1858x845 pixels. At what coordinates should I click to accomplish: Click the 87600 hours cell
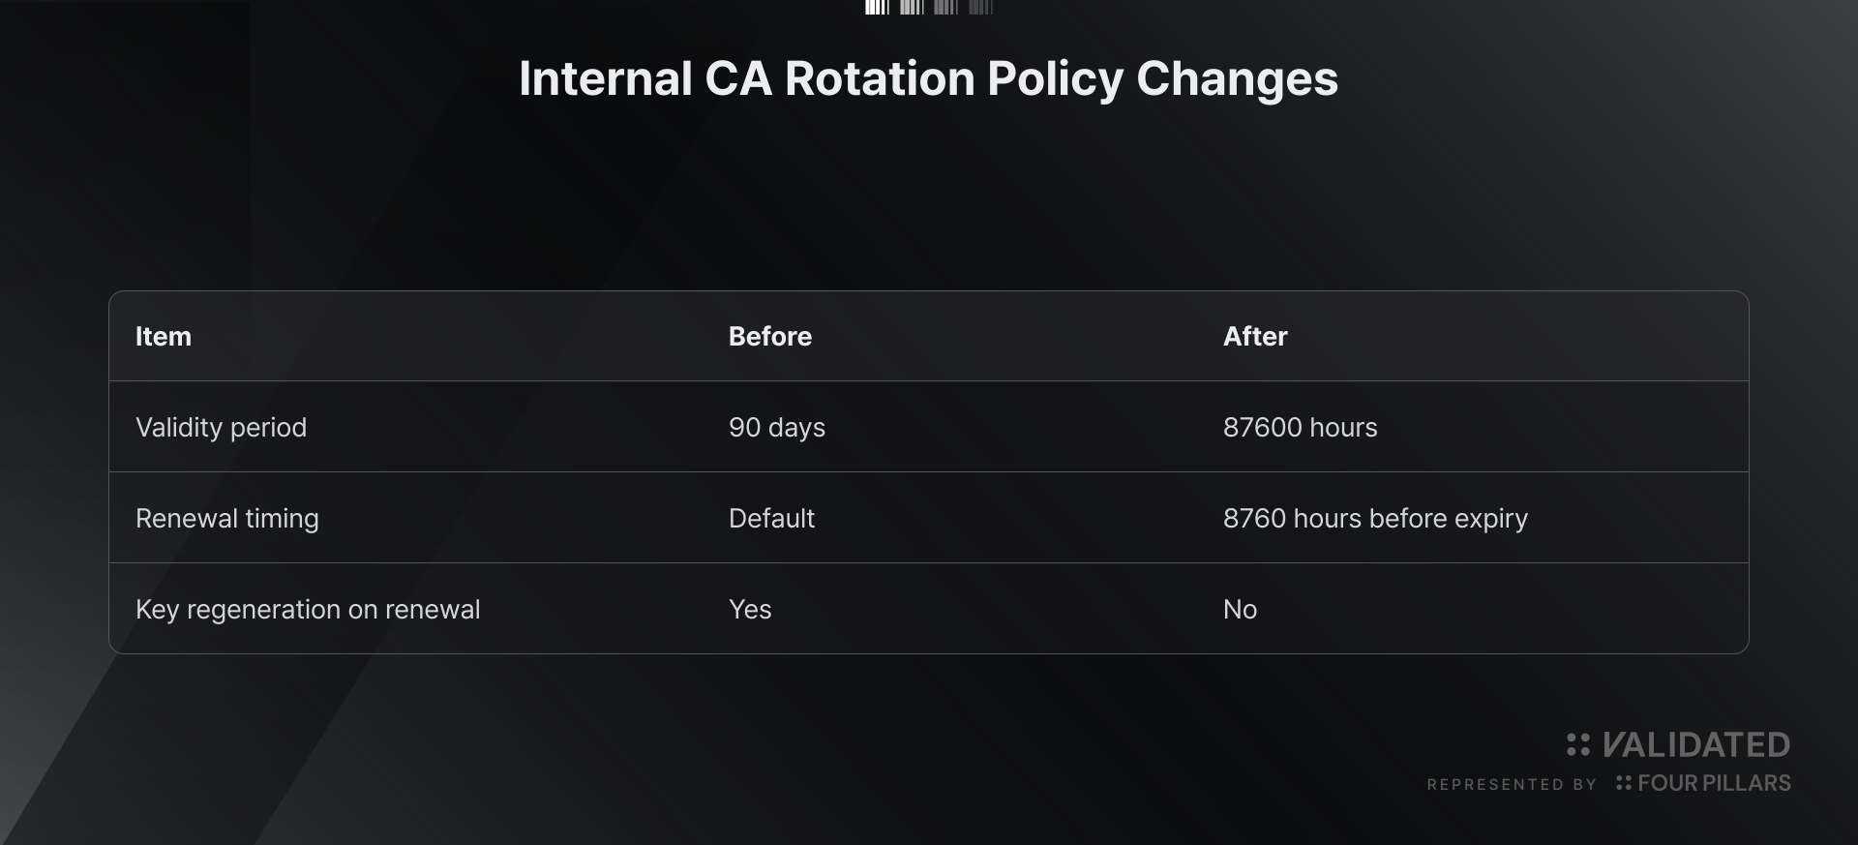click(1300, 427)
